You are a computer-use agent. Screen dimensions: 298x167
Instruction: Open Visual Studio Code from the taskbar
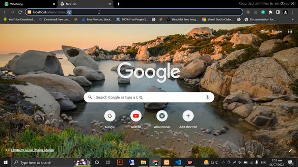coord(178,162)
